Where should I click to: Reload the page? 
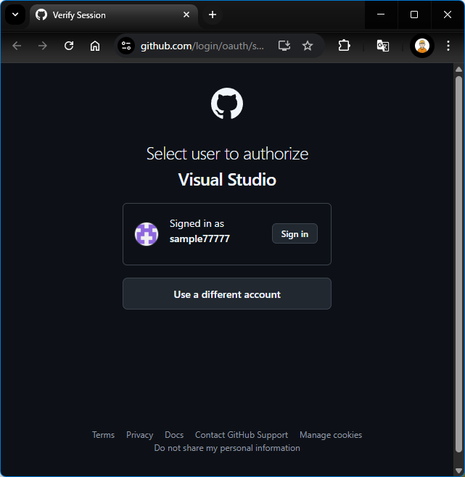tap(69, 46)
